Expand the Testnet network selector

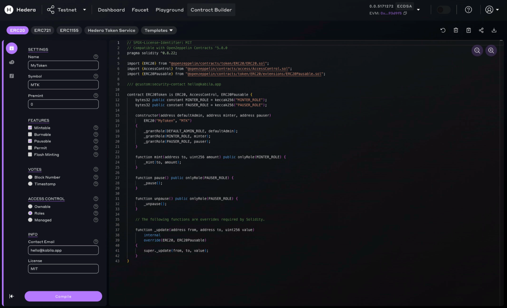84,10
